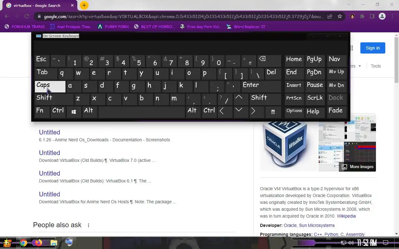Open the Google apps grid
Screen dimensions: 399x249
[x=351, y=48]
